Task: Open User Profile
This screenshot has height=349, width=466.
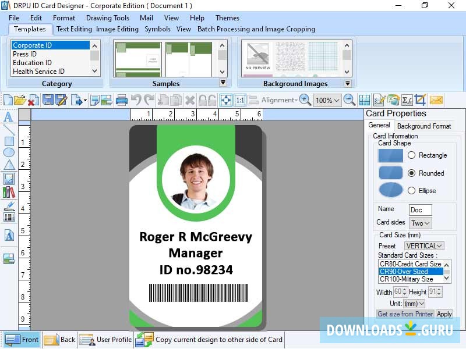Action: coord(105,340)
